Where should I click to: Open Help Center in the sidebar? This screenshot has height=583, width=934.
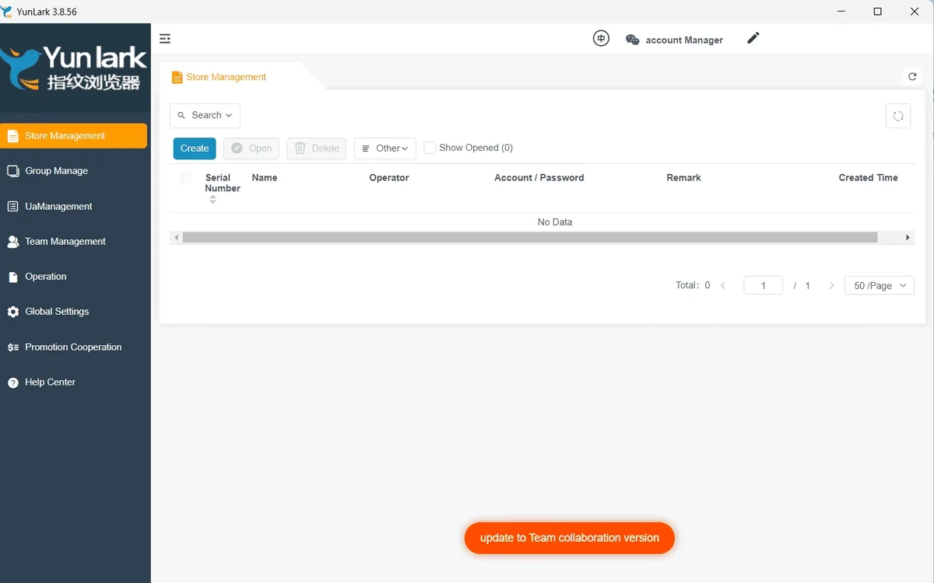[73, 382]
